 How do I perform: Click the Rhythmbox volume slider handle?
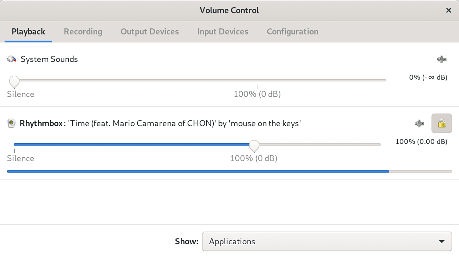[x=254, y=145]
